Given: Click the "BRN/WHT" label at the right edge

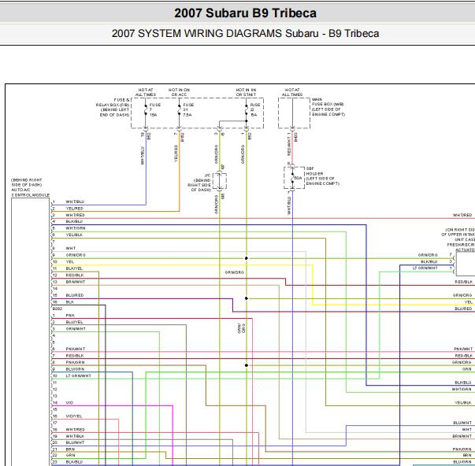Looking at the screenshot, I should pos(462,436).
